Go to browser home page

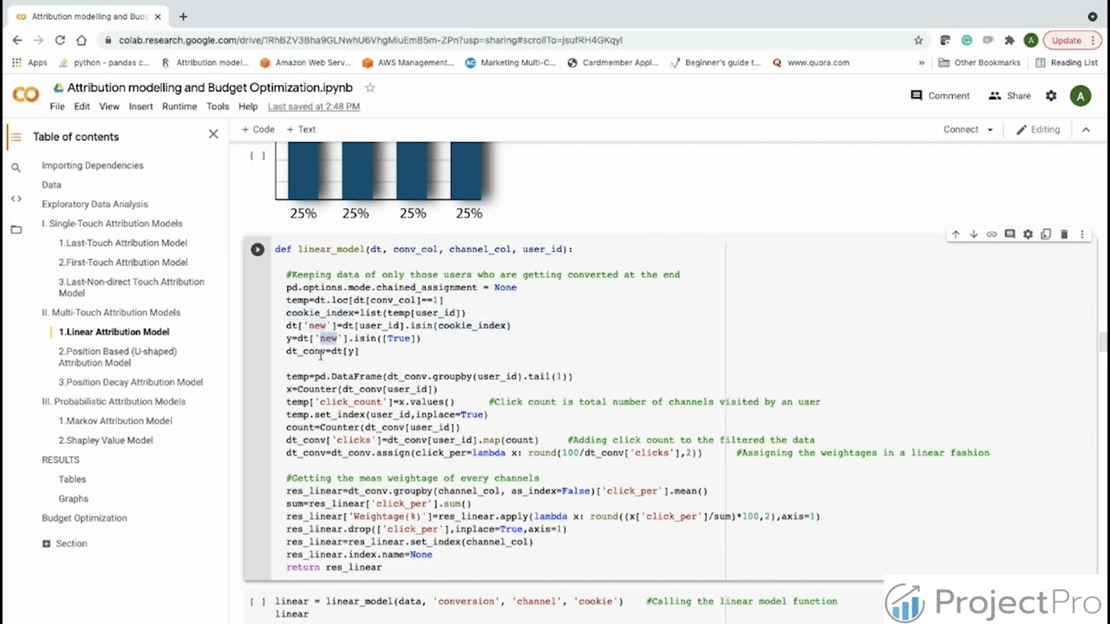pyautogui.click(x=82, y=40)
